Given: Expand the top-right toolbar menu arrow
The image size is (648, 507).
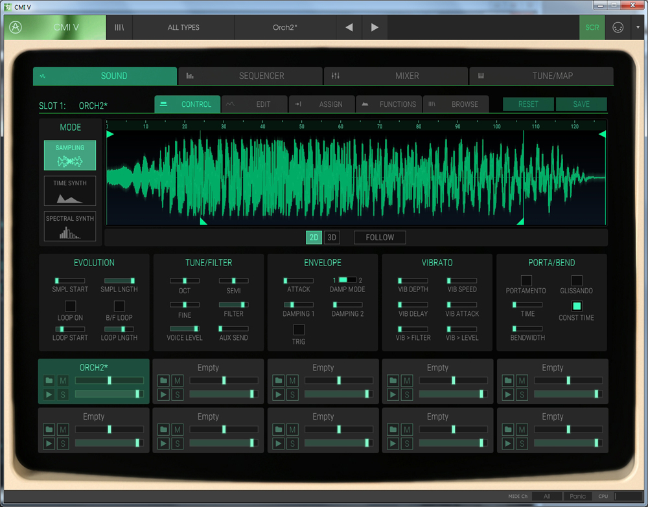Looking at the screenshot, I should coord(638,28).
